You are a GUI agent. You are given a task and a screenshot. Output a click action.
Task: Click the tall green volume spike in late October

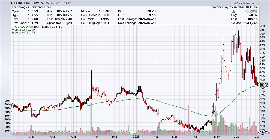91,119
